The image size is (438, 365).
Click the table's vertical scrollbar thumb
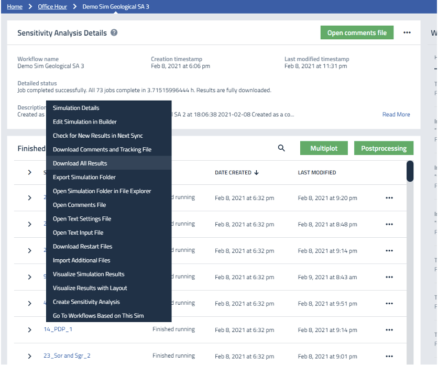pos(410,171)
